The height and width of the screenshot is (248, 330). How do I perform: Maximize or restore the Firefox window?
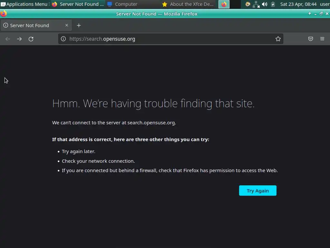coord(321,14)
